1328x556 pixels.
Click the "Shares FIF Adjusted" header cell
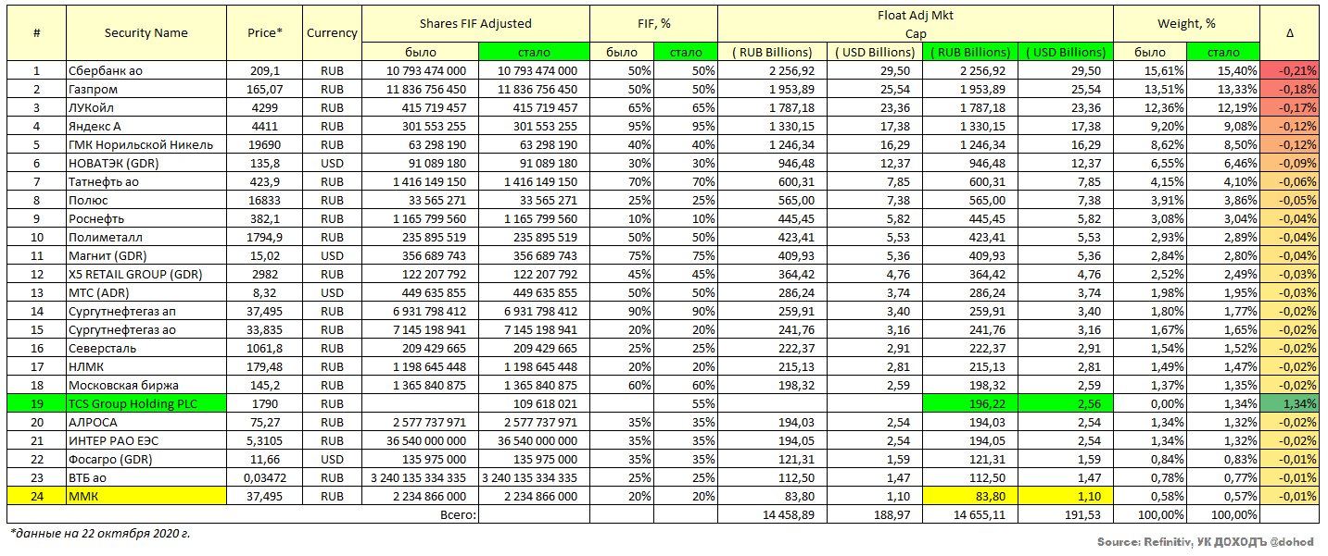474,23
